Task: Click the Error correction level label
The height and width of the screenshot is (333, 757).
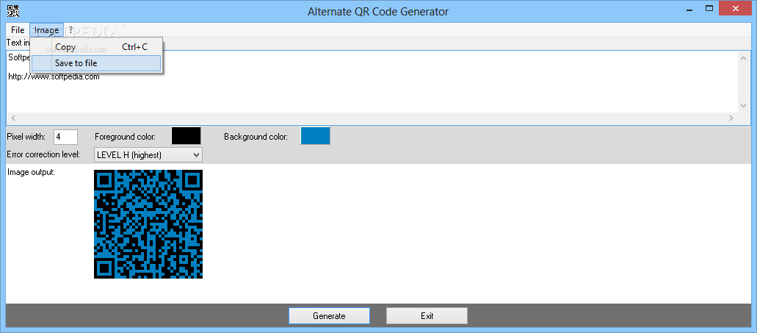Action: click(x=43, y=154)
